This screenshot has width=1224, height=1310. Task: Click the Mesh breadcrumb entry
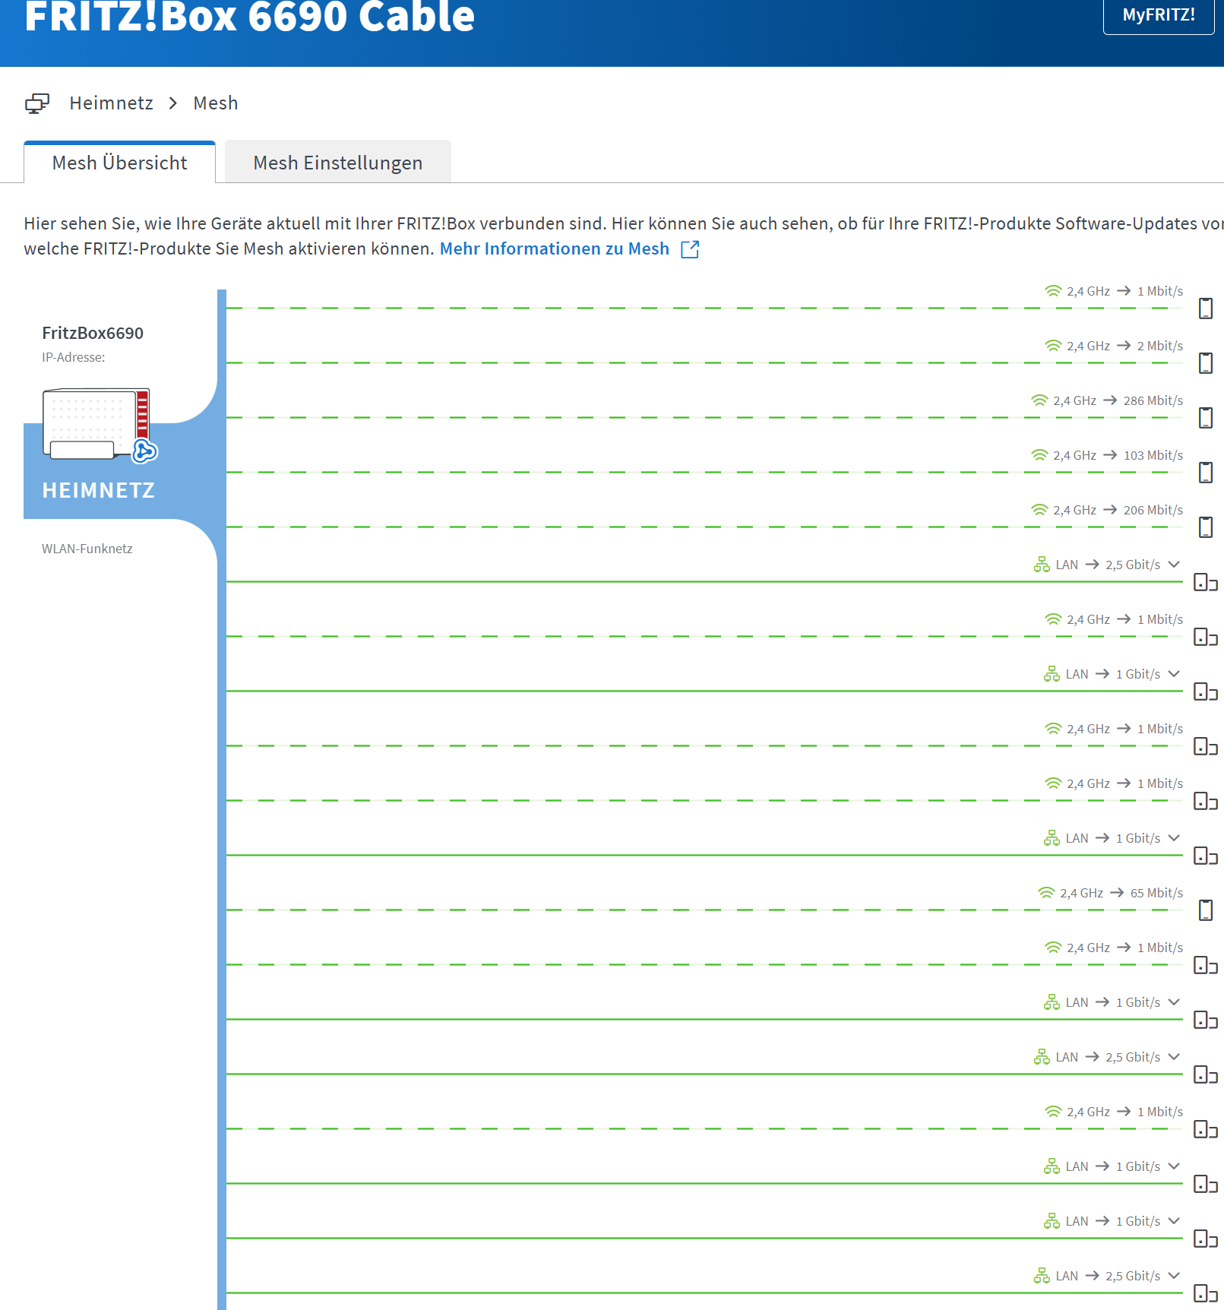point(216,103)
